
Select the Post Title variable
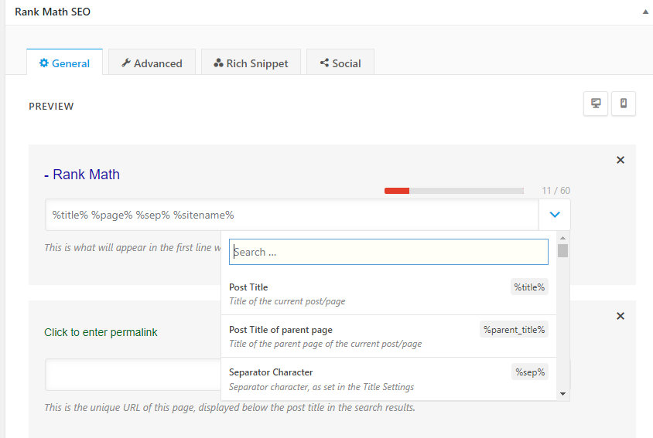pos(387,294)
